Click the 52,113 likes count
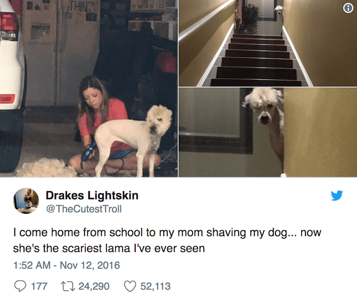This screenshot has height=302, width=357. [x=156, y=286]
